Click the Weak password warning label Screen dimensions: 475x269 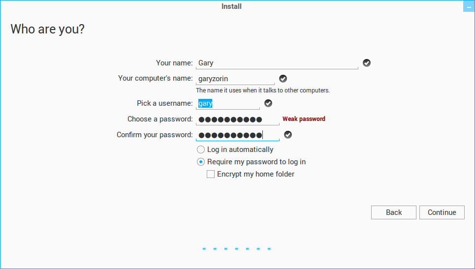[x=304, y=119]
